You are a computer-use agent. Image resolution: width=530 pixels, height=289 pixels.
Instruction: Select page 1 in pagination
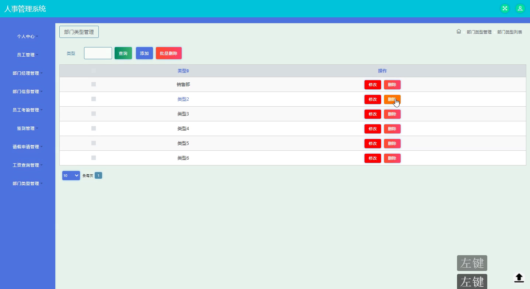98,175
